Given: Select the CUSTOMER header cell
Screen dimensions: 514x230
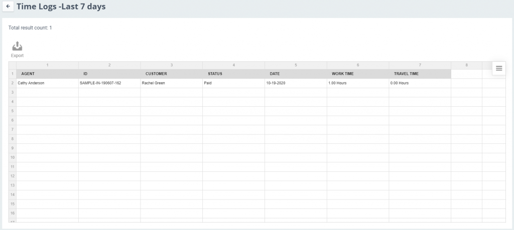Looking at the screenshot, I should (172, 74).
